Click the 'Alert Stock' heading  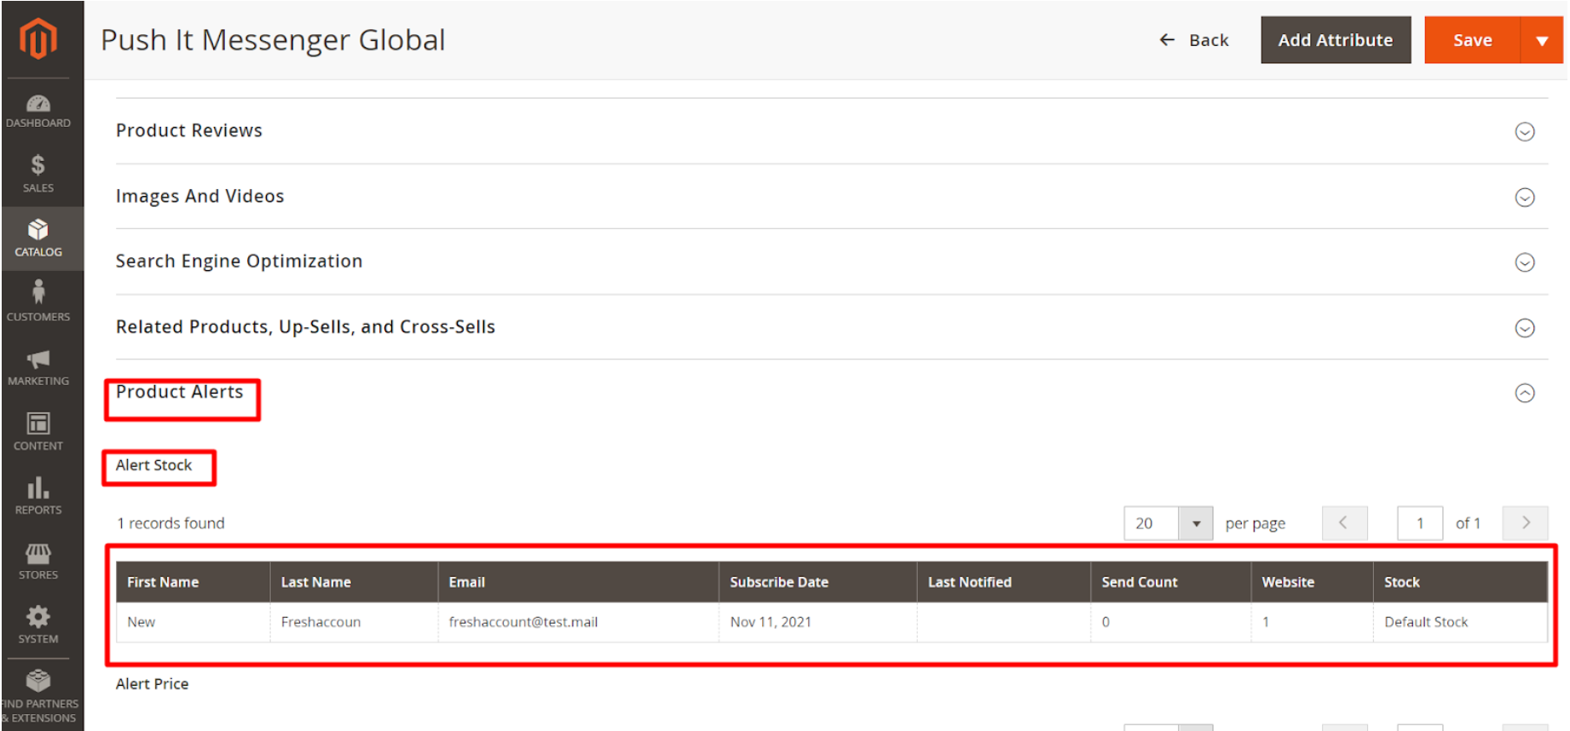point(154,465)
